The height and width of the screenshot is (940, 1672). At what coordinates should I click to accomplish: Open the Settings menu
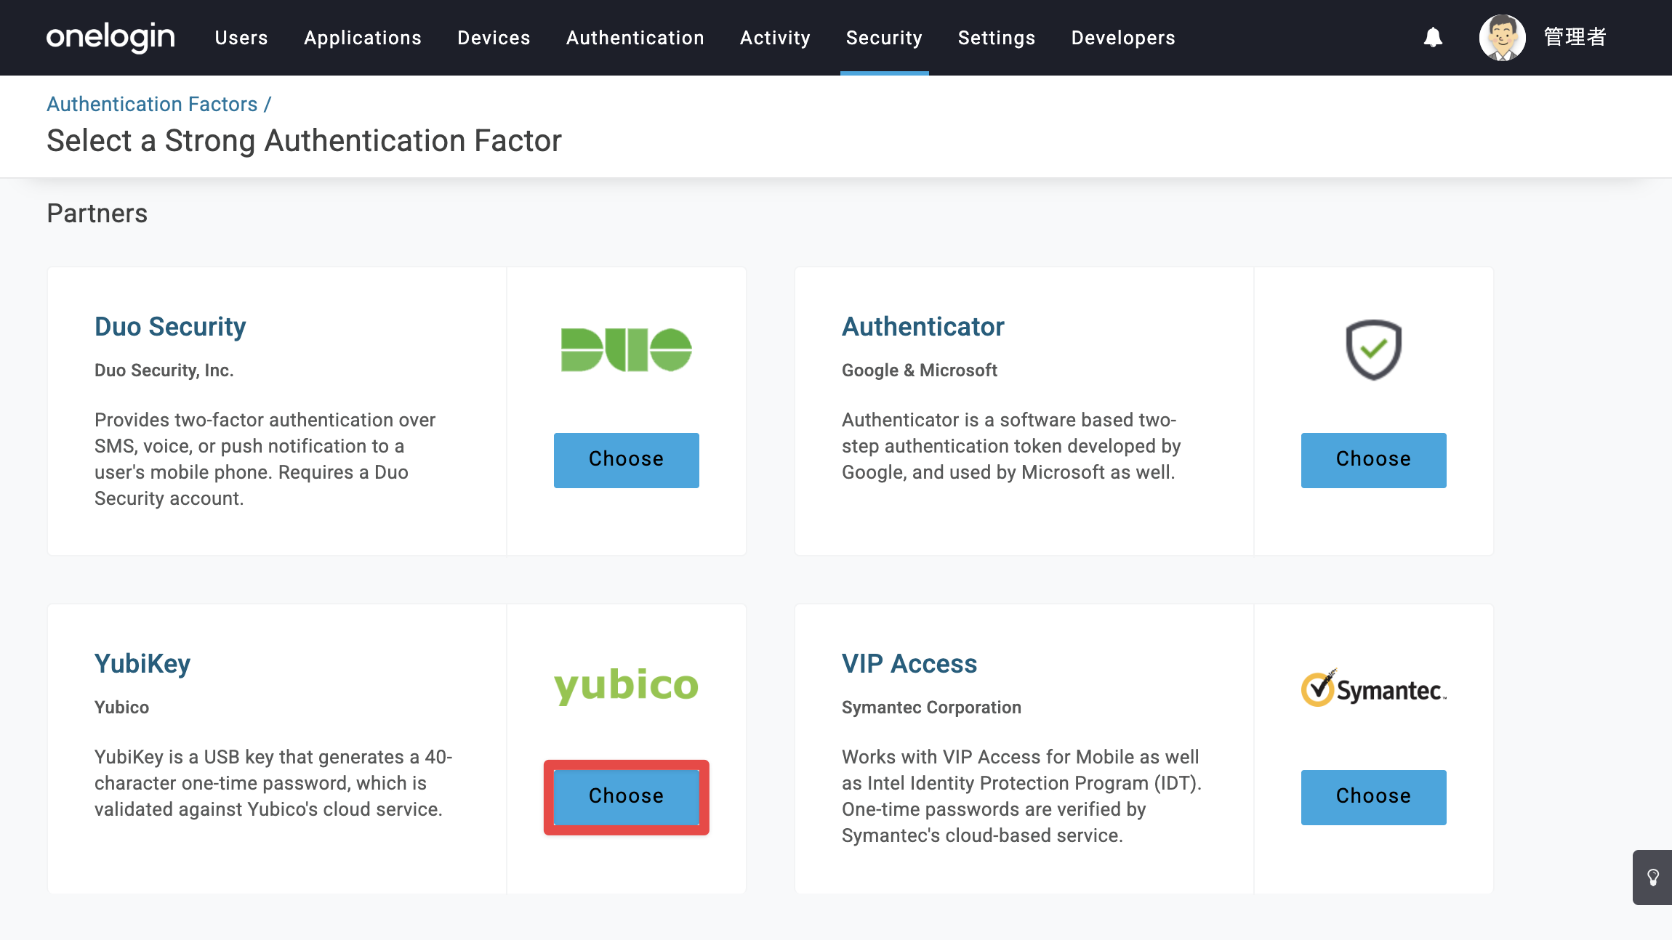(x=997, y=38)
